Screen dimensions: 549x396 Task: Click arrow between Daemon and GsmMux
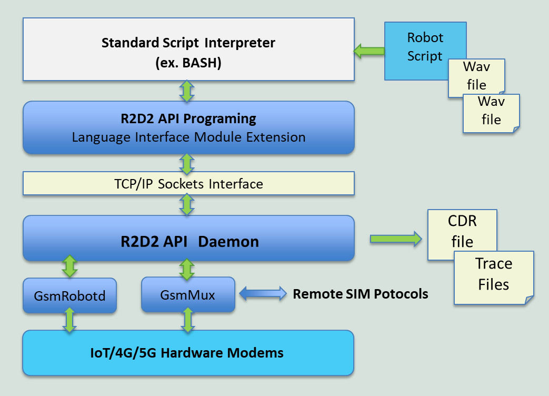click(x=187, y=269)
